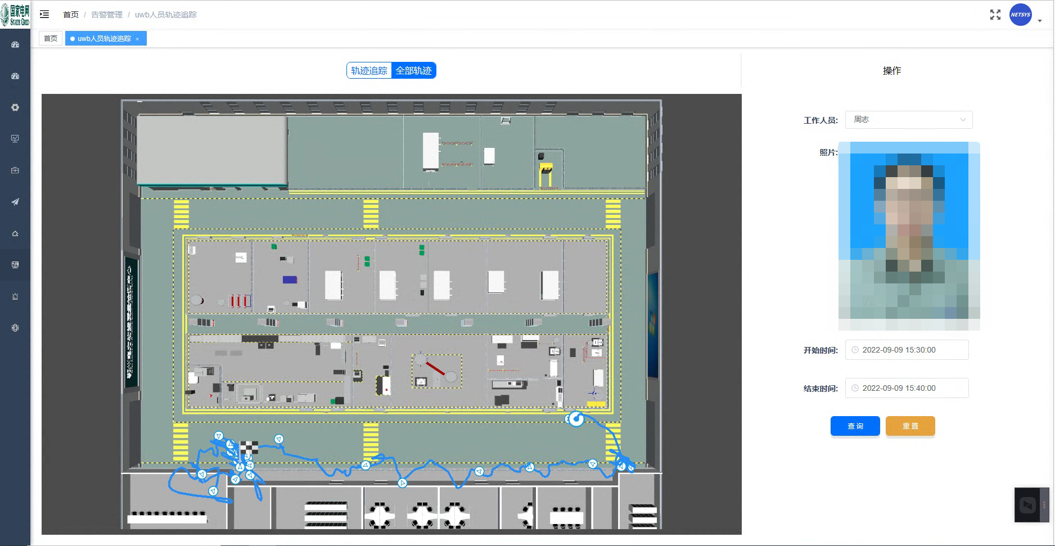
Task: Open the 开始时间 datetime picker
Action: pos(907,350)
